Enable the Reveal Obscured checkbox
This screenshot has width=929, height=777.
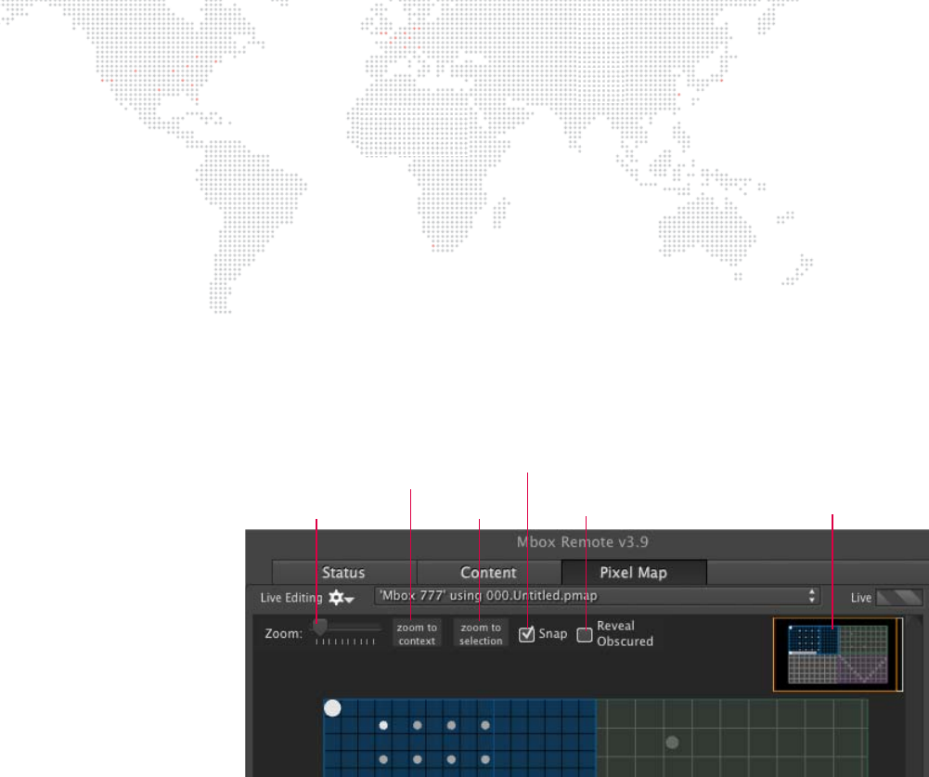pos(584,635)
